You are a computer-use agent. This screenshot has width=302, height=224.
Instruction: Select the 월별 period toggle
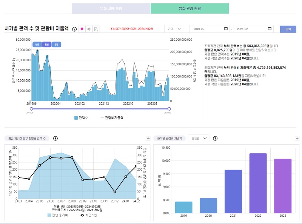point(47,44)
